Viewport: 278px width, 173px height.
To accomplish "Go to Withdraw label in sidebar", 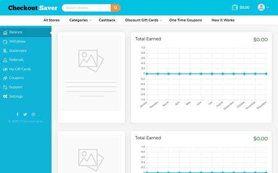I will click(17, 41).
